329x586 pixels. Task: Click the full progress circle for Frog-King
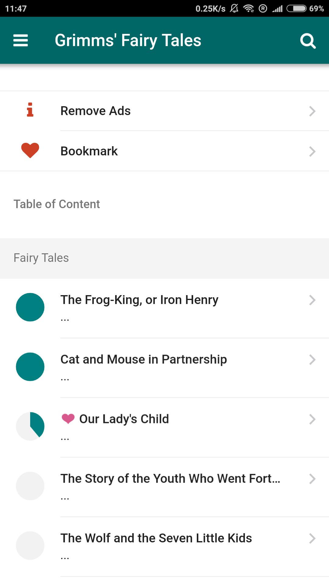pyautogui.click(x=30, y=307)
